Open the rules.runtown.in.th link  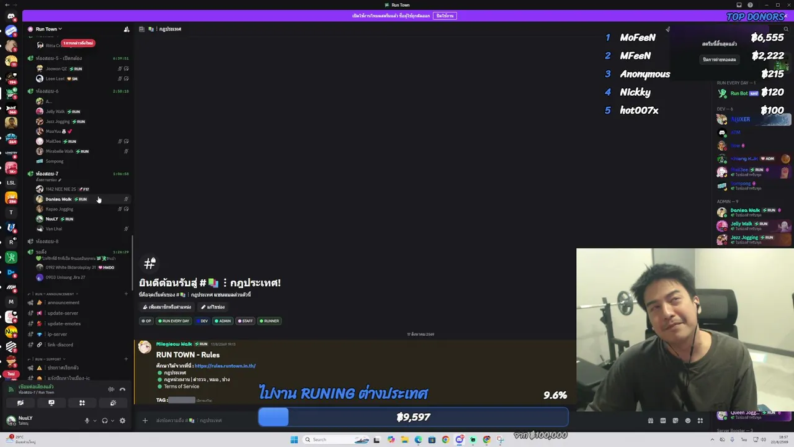point(225,366)
